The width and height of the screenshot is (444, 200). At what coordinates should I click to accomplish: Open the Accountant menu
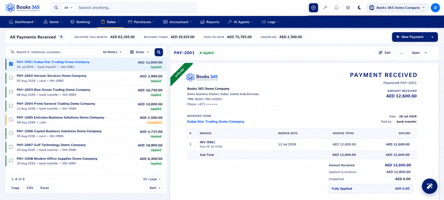coord(178,22)
